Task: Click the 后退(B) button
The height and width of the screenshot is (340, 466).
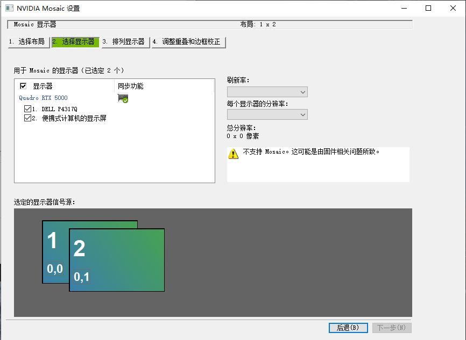Action: point(348,328)
